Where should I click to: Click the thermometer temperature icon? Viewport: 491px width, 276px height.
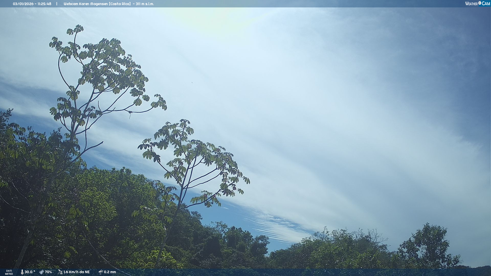pos(22,272)
